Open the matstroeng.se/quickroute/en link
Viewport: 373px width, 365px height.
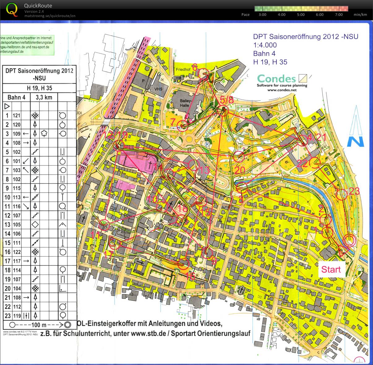coord(50,16)
